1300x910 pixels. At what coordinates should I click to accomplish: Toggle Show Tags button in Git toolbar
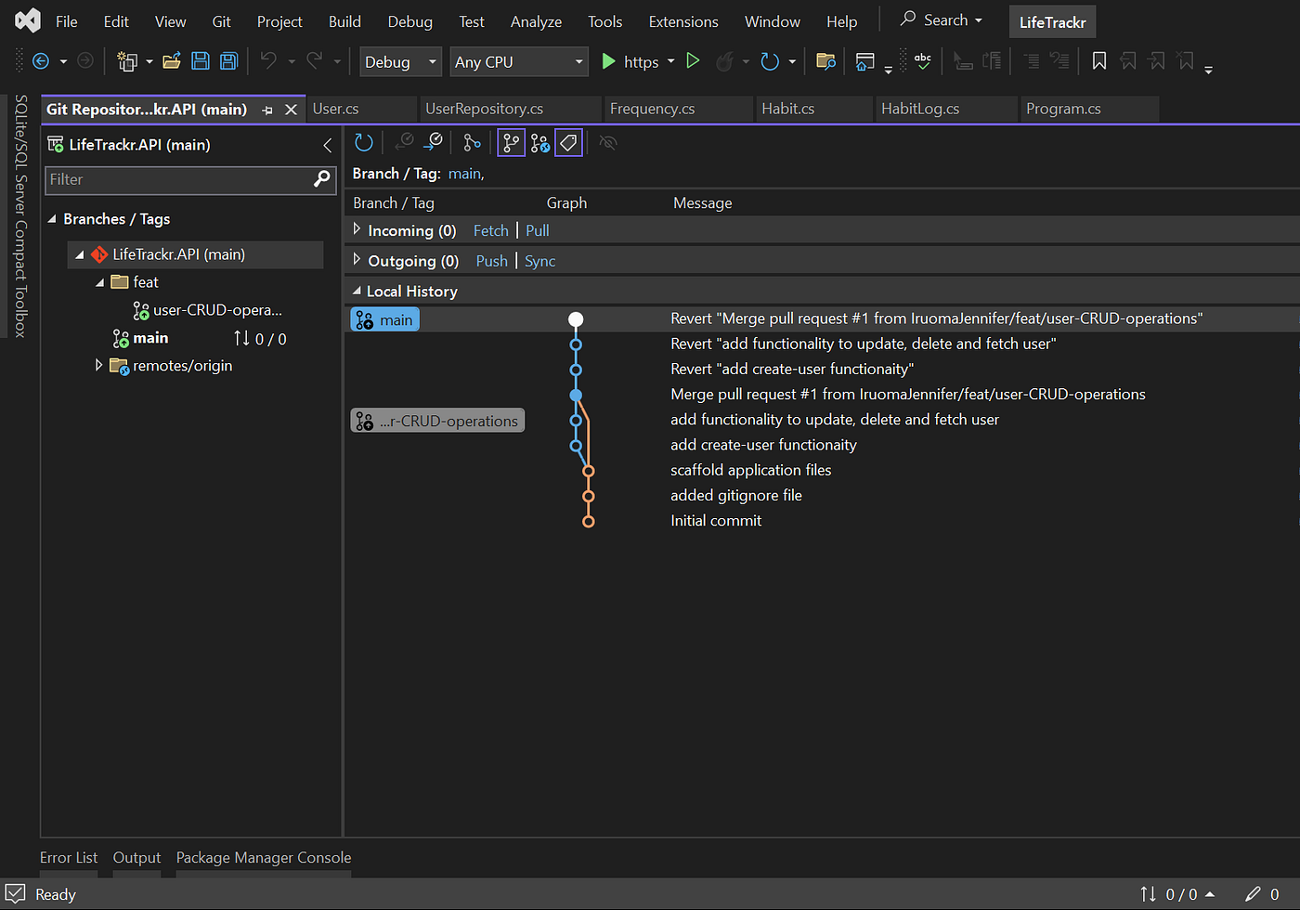(x=568, y=142)
